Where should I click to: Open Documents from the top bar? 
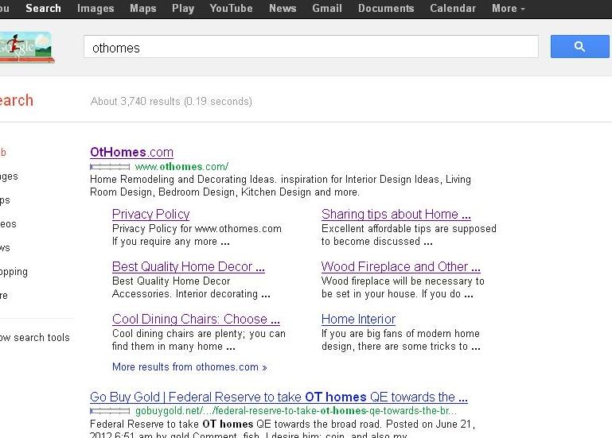click(x=386, y=8)
